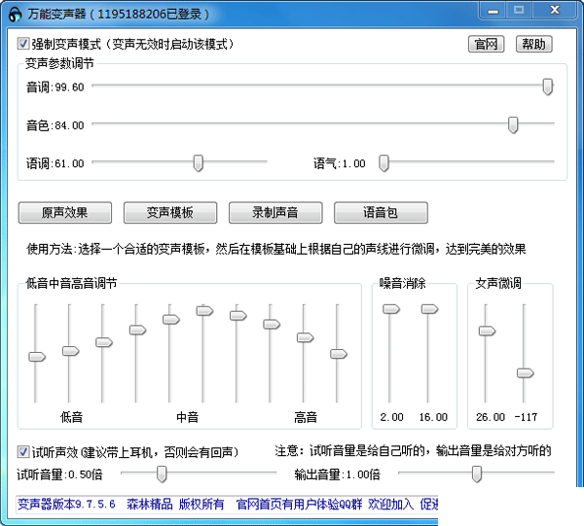
Task: Click first equalizer slider above 低音
Action: (37, 357)
